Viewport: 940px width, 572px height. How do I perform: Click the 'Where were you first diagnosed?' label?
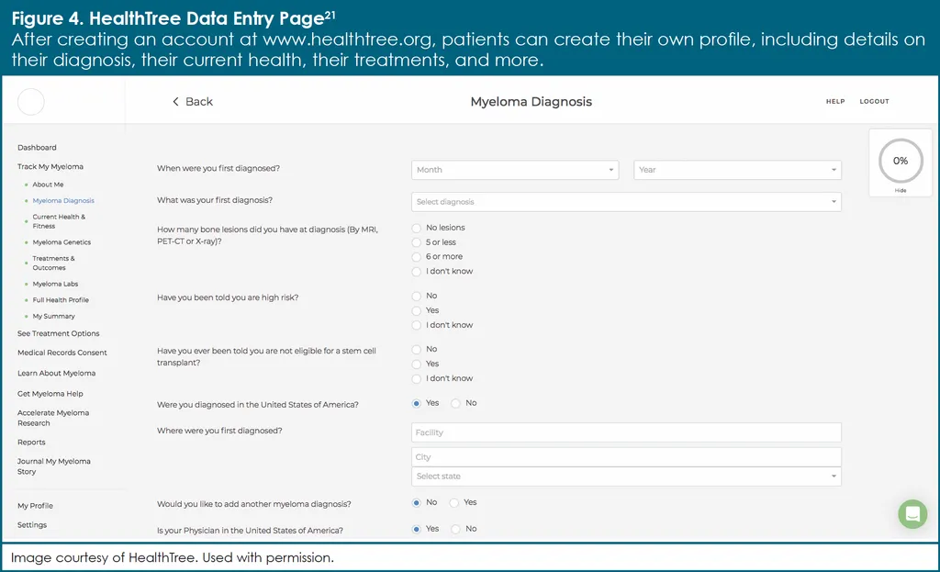click(219, 431)
